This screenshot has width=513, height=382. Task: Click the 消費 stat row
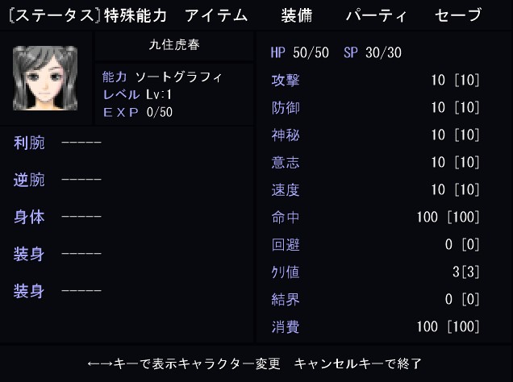pos(375,326)
